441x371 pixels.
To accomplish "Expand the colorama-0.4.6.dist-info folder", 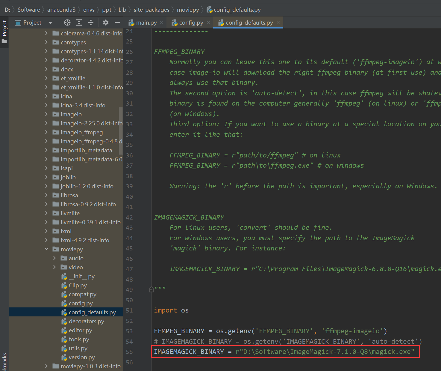I will [x=46, y=33].
